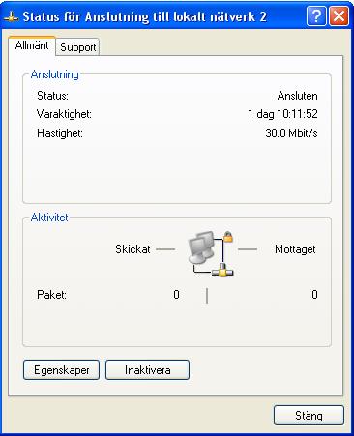This screenshot has width=354, height=436.
Task: Click the received packets count
Action: [314, 294]
